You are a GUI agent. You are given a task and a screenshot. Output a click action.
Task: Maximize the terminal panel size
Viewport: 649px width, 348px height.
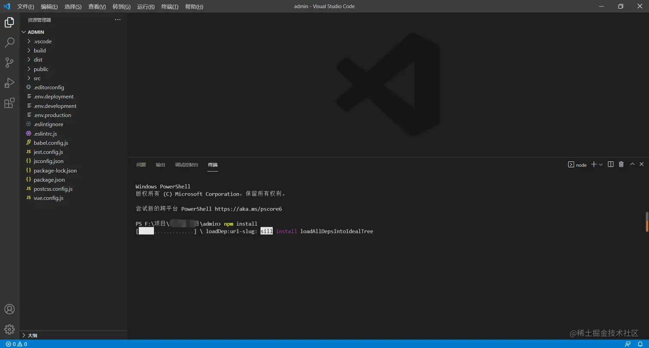pos(632,164)
